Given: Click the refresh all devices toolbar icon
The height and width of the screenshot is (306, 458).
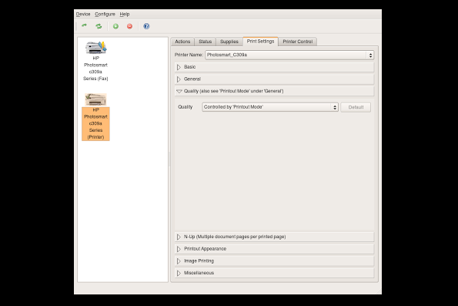Looking at the screenshot, I should [x=99, y=26].
